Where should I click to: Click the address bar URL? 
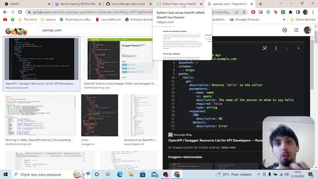[92, 12]
